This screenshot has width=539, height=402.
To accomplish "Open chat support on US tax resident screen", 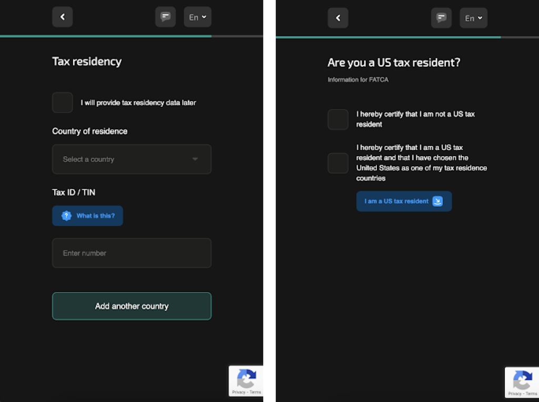I will point(441,18).
